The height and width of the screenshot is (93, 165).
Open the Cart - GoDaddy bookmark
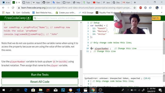point(21,13)
